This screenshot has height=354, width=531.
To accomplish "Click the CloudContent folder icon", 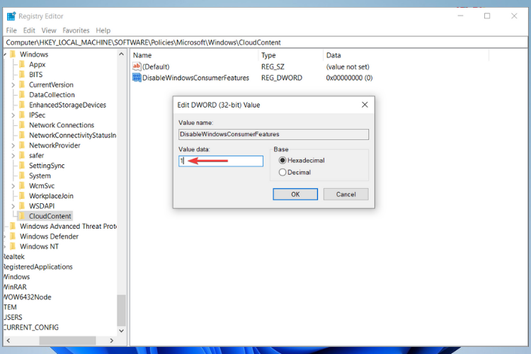I will (22, 216).
